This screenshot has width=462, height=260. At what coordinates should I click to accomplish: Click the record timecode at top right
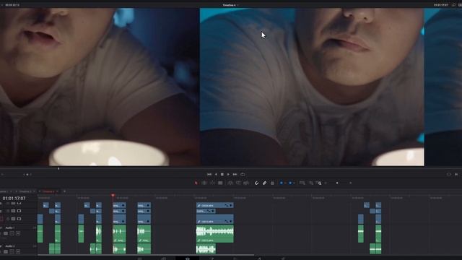coord(441,5)
